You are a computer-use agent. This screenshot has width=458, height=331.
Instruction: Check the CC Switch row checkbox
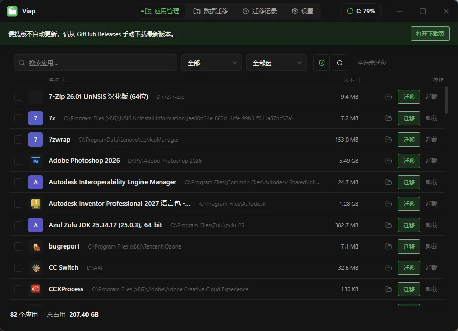[x=18, y=268]
